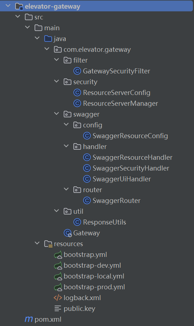Select the bootstrap-prod.yml file
Viewport: 194px width, 326px height.
(x=94, y=287)
